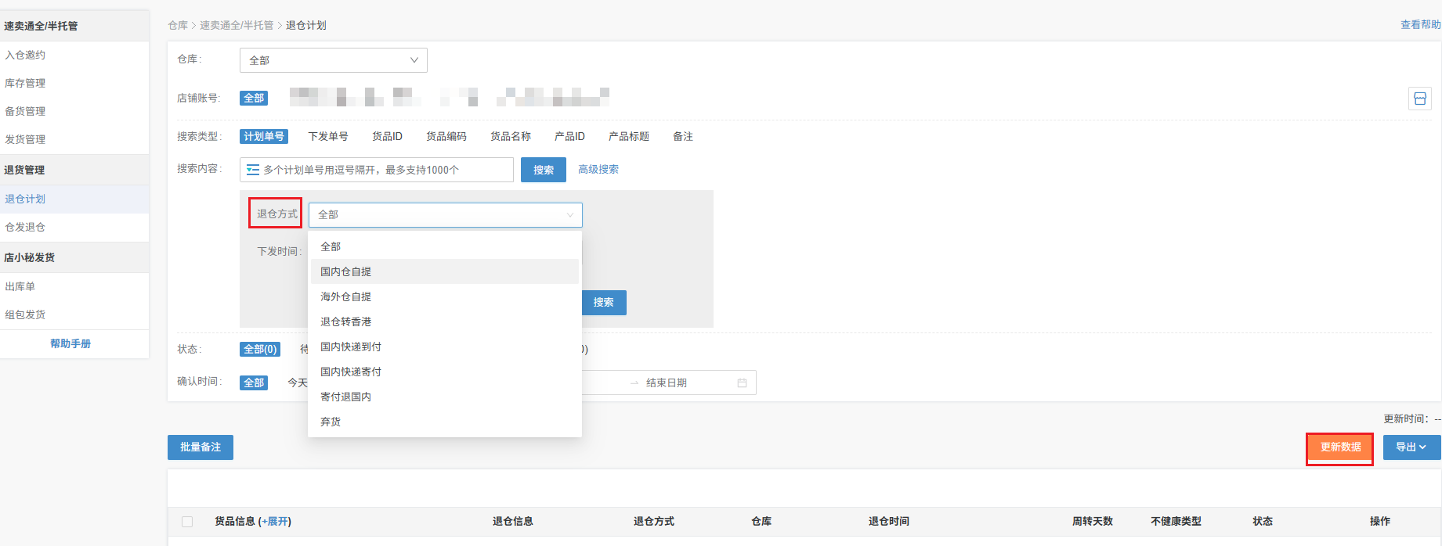Toggle the select-all checkbox in table header
1442x546 pixels.
[x=187, y=522]
